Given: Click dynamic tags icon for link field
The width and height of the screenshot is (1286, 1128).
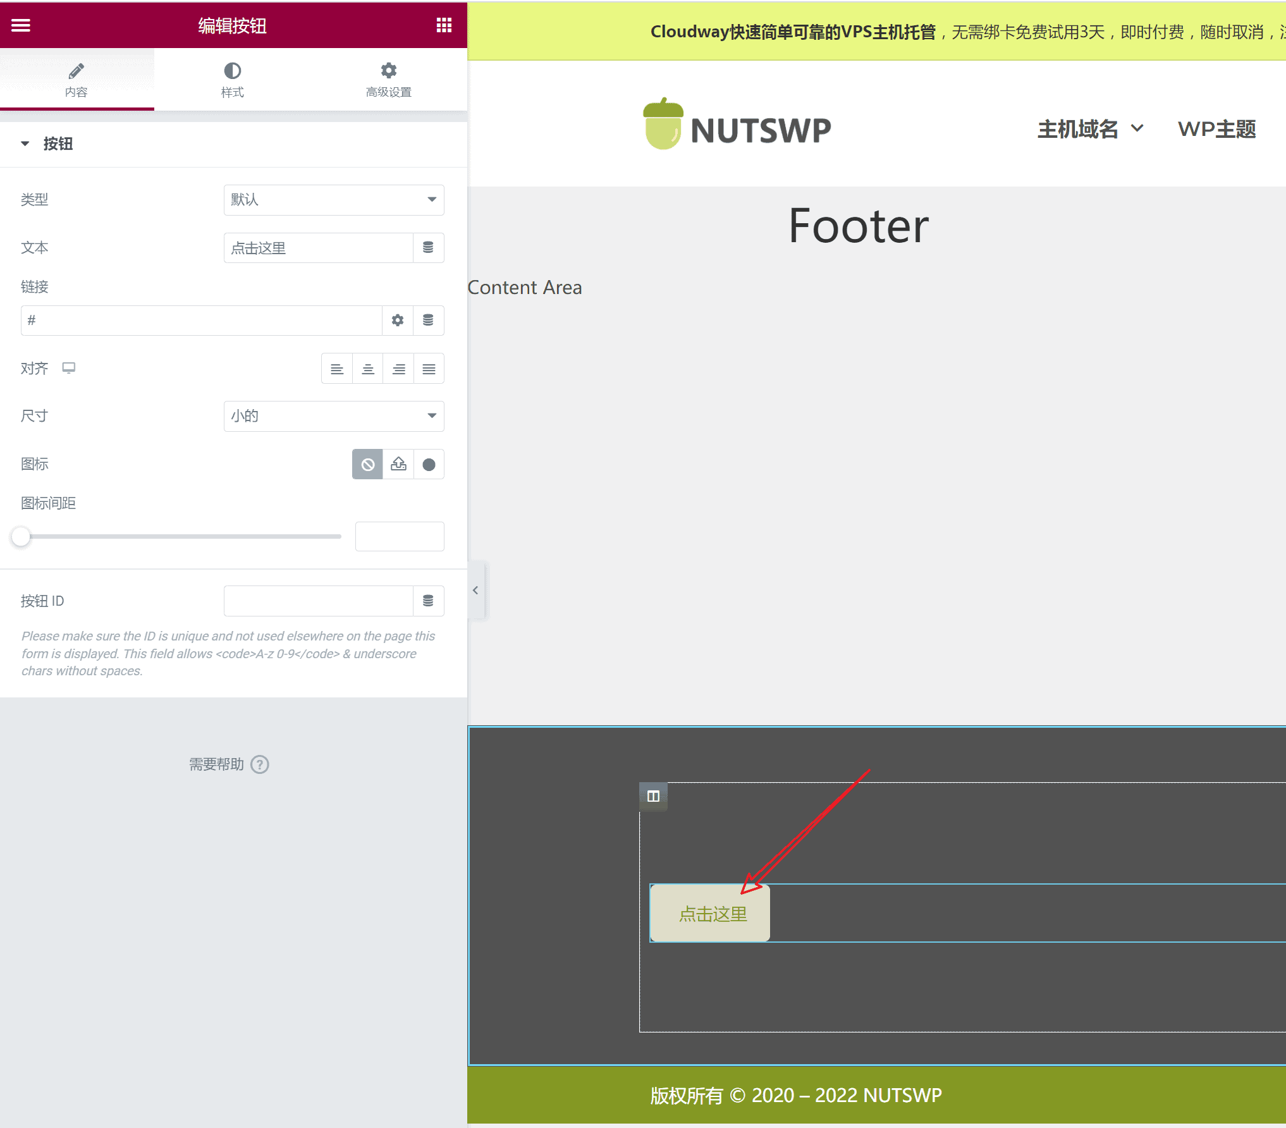Looking at the screenshot, I should click(x=428, y=321).
